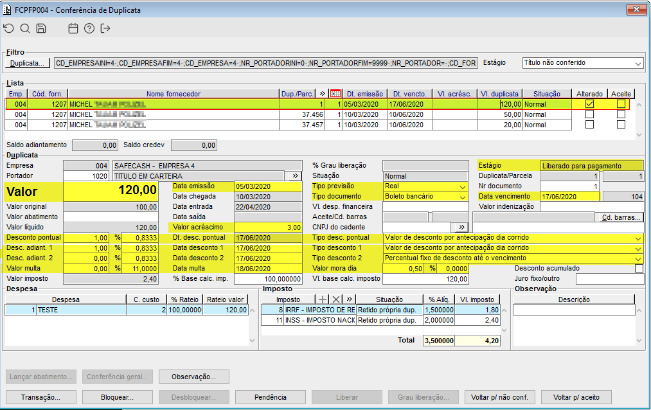Click the Transação... button
This screenshot has width=651, height=410.
click(x=41, y=397)
